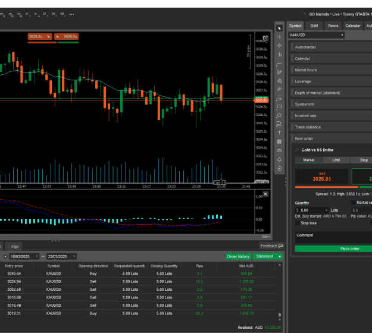The height and width of the screenshot is (333, 372).
Task: Select the trade row with entry price 3045.64
Action: point(137,274)
